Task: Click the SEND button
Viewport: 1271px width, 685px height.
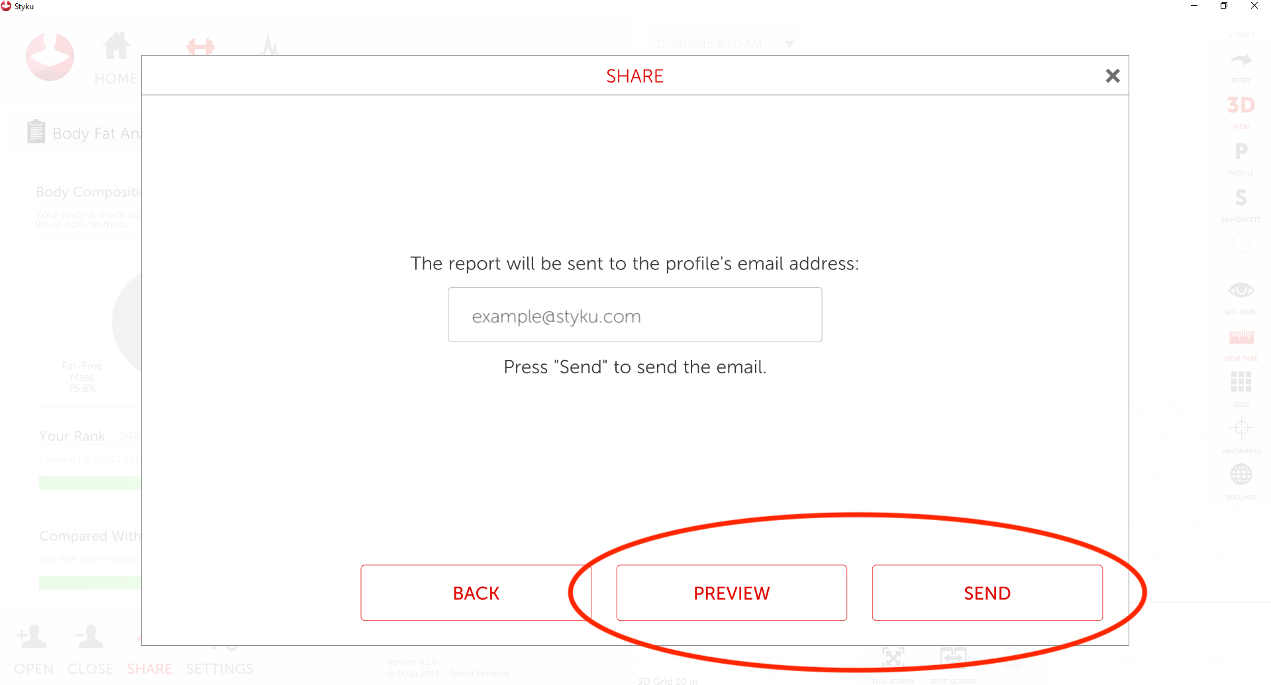Action: coord(987,593)
